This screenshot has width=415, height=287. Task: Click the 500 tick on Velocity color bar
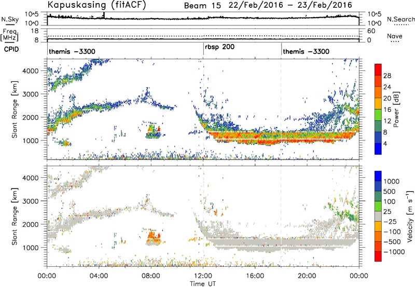(389, 192)
